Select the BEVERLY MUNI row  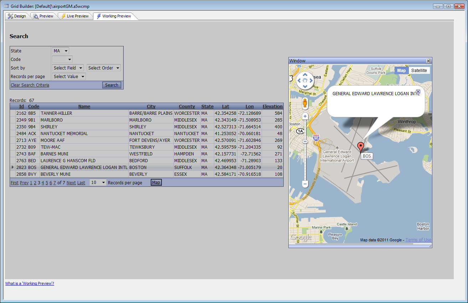point(147,174)
